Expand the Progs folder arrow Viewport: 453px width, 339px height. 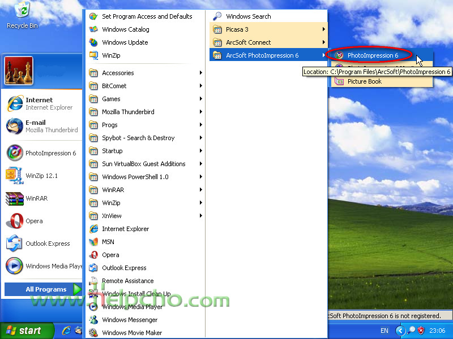201,125
